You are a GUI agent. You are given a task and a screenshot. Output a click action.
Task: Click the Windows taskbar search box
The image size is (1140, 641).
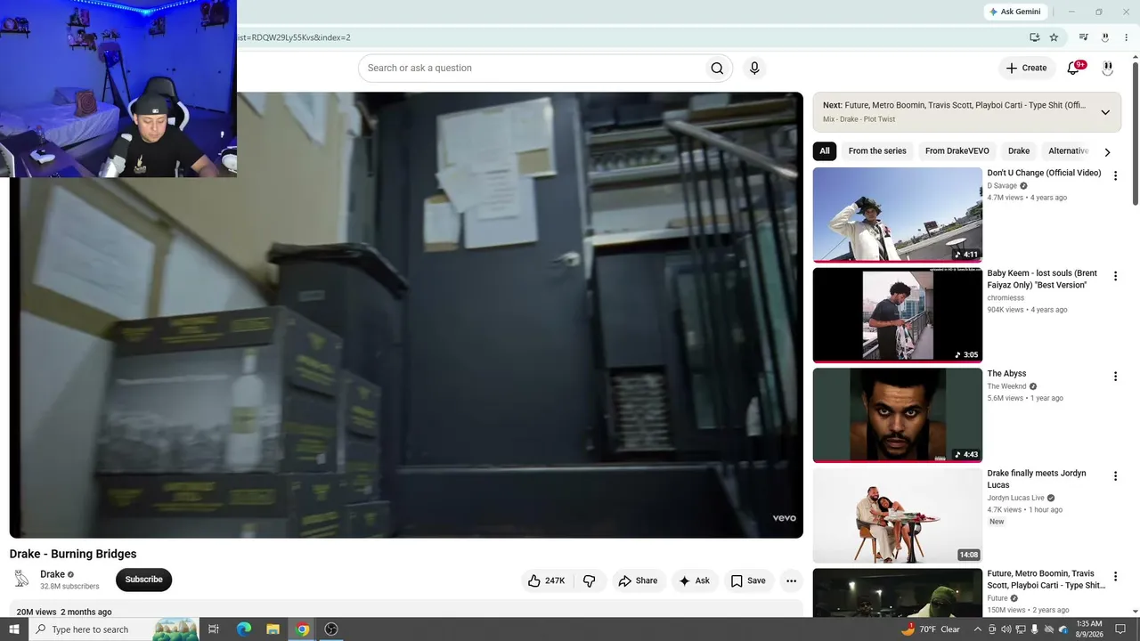(x=113, y=629)
